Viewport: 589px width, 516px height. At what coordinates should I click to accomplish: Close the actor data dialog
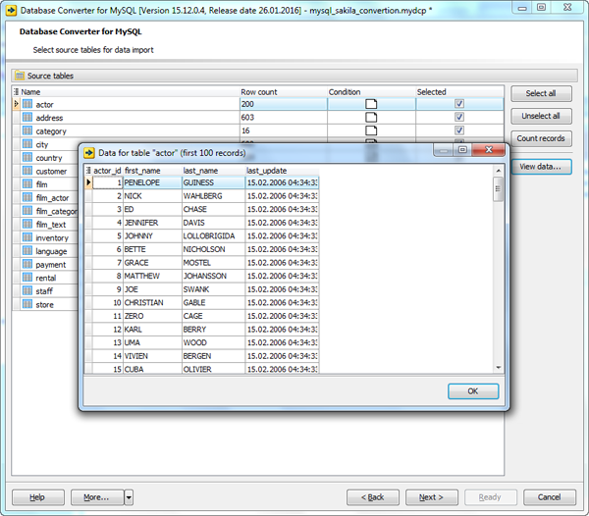point(488,150)
